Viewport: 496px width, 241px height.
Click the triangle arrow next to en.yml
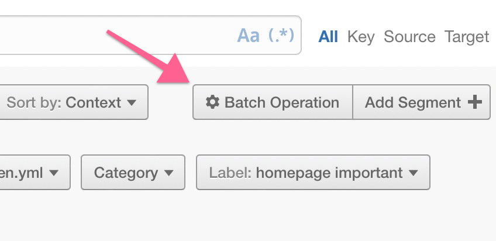point(54,173)
